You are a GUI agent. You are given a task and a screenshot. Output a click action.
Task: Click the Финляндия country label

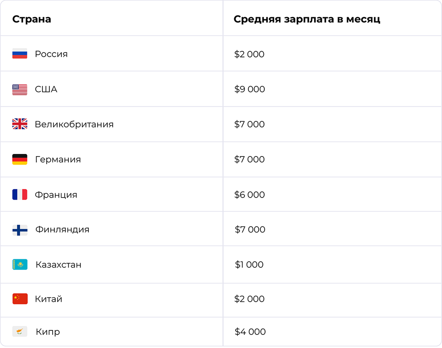tap(62, 230)
